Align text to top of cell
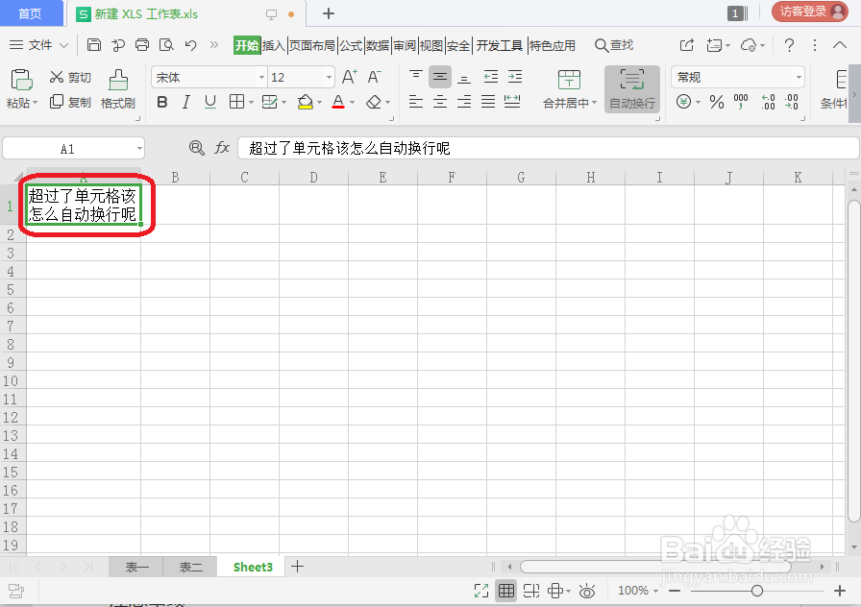 [x=416, y=77]
